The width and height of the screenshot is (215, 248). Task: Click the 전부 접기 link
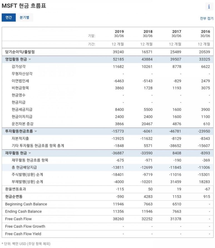[206, 18]
